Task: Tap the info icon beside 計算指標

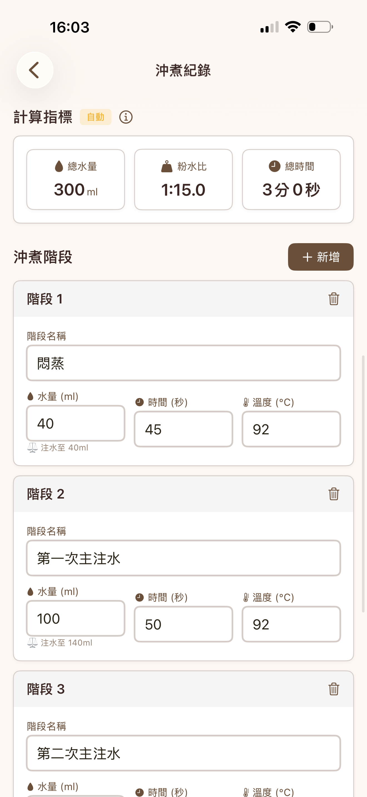Action: click(126, 117)
